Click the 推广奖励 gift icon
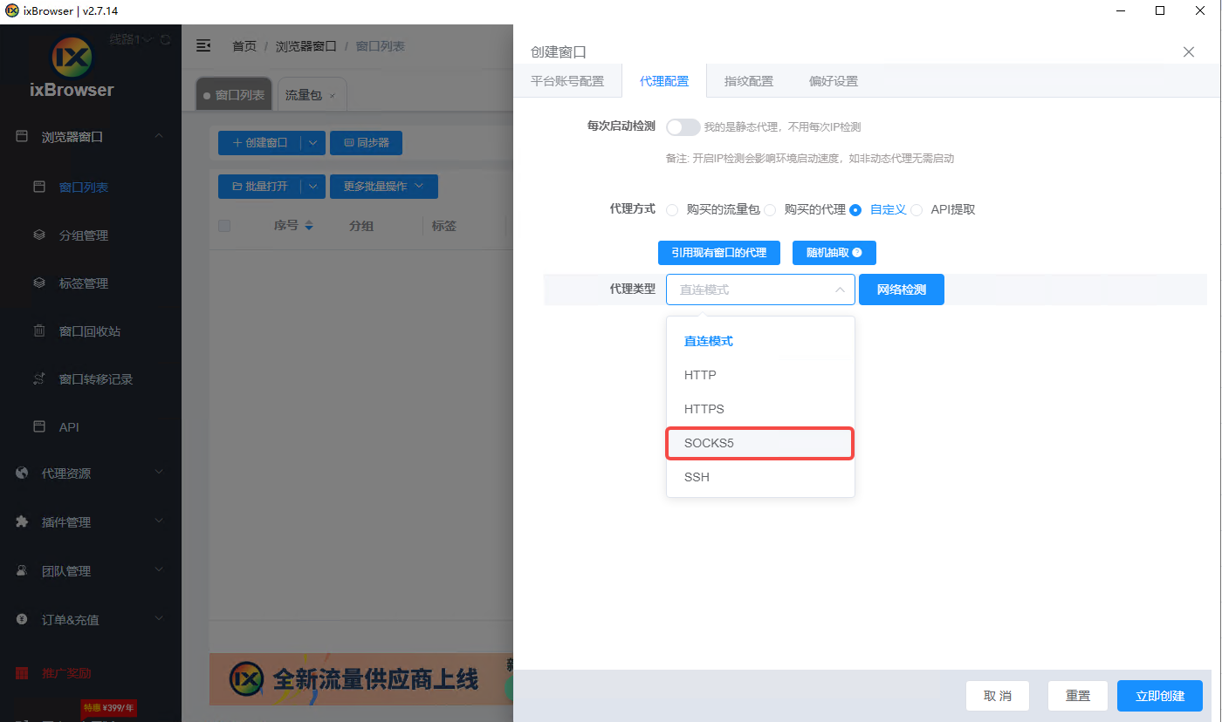The image size is (1222, 722). click(x=23, y=673)
